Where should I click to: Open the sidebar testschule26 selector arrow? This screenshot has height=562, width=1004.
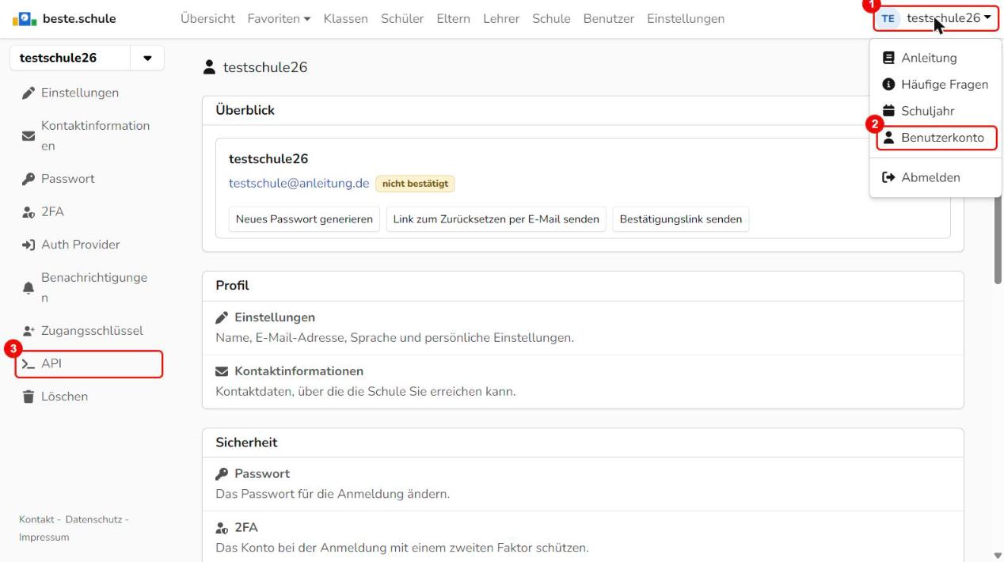[147, 59]
